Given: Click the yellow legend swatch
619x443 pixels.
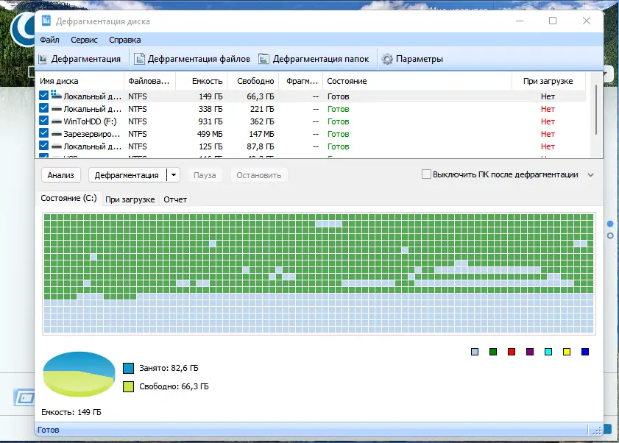Looking at the screenshot, I should click(567, 352).
